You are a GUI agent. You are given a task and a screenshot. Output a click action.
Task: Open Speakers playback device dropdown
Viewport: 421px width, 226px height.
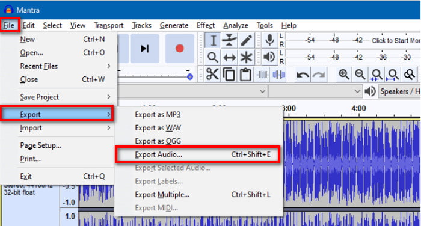[400, 91]
